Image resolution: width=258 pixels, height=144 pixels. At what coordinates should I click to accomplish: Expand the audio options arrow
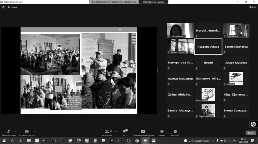(15, 132)
